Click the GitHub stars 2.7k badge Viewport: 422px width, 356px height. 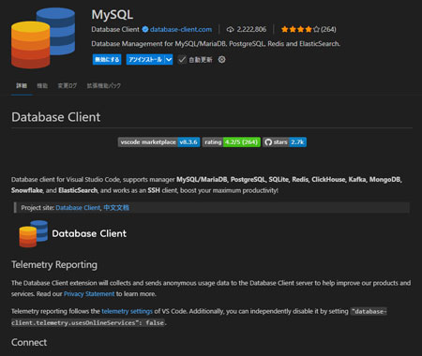(284, 142)
